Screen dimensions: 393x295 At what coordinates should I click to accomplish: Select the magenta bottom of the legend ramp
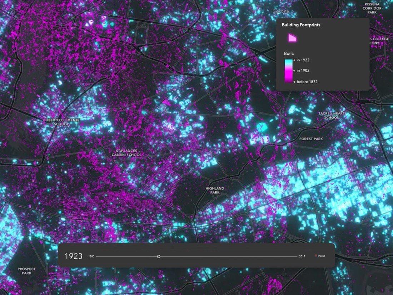click(x=288, y=79)
